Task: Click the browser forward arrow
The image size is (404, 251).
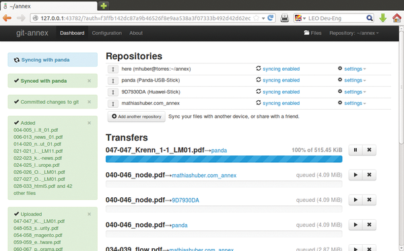Action: [x=21, y=18]
